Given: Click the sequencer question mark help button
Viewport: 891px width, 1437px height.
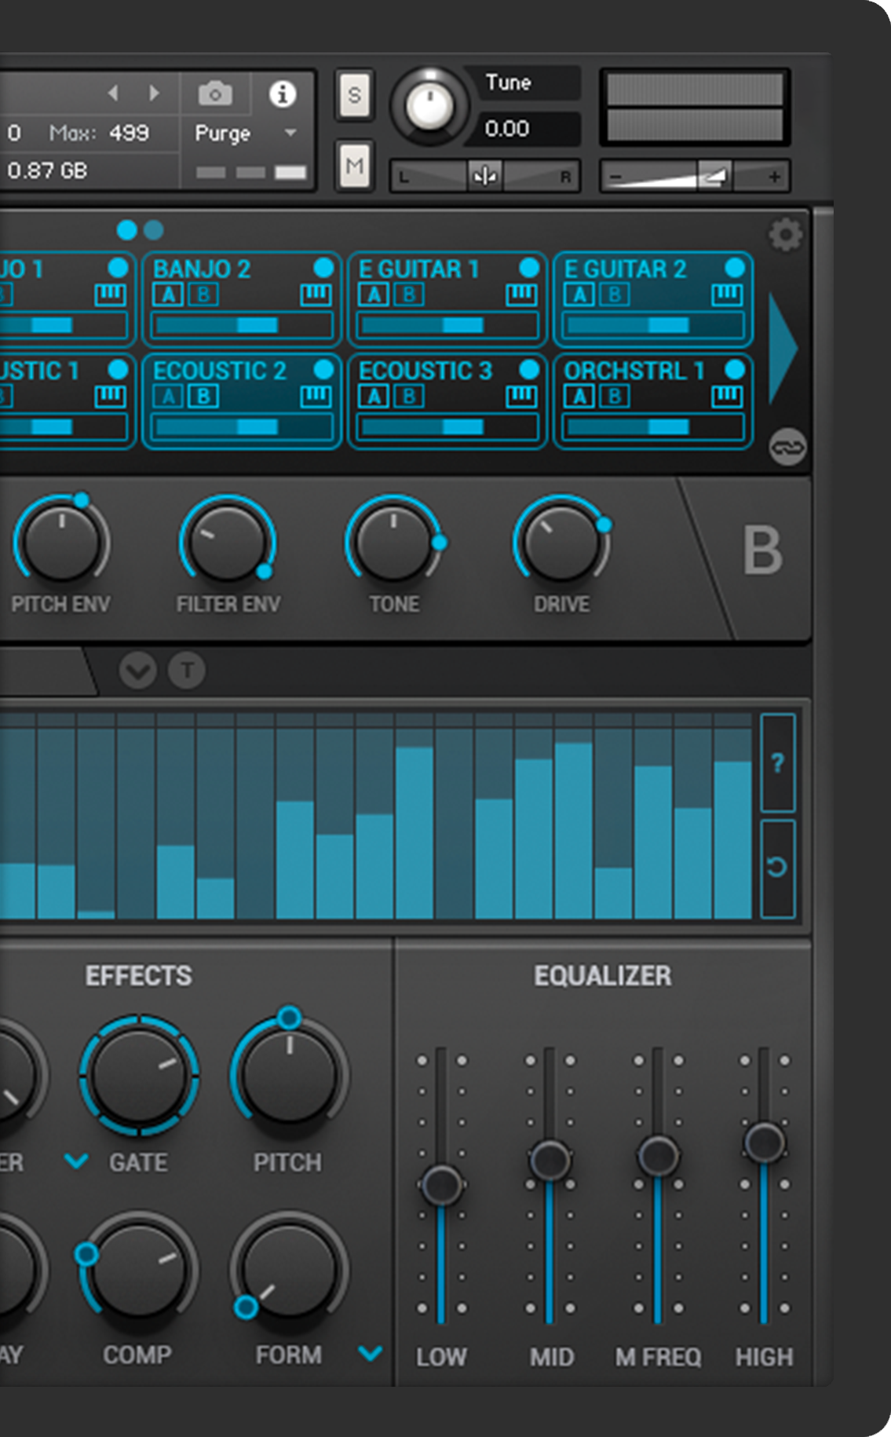Looking at the screenshot, I should point(777,762).
